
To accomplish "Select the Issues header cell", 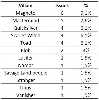I will click(62, 5).
